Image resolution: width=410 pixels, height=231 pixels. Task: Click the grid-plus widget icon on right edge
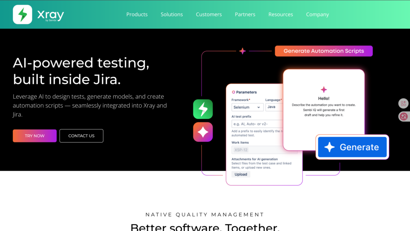403,104
